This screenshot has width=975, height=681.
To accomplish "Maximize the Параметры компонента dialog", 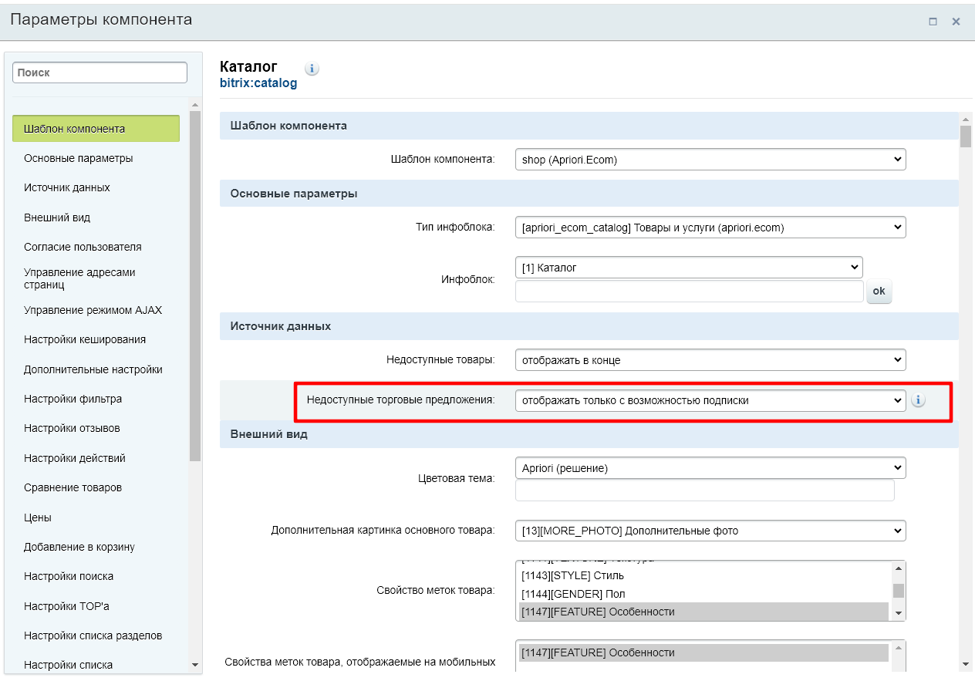I will [x=933, y=22].
